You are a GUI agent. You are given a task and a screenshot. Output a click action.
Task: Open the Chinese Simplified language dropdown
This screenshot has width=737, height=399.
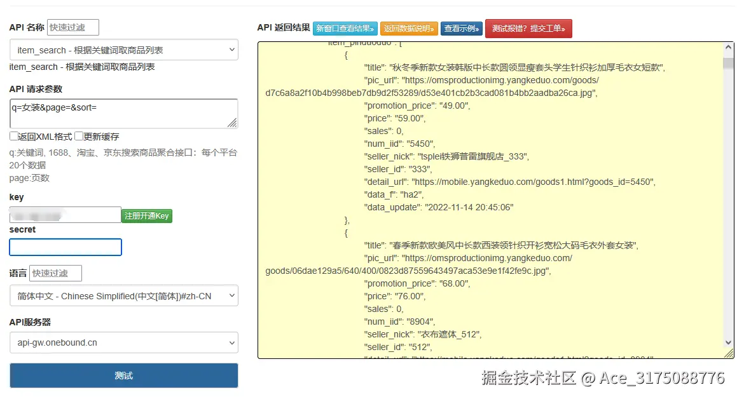pos(123,295)
